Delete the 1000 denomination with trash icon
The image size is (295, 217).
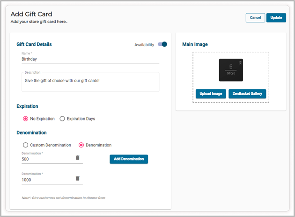click(78, 178)
